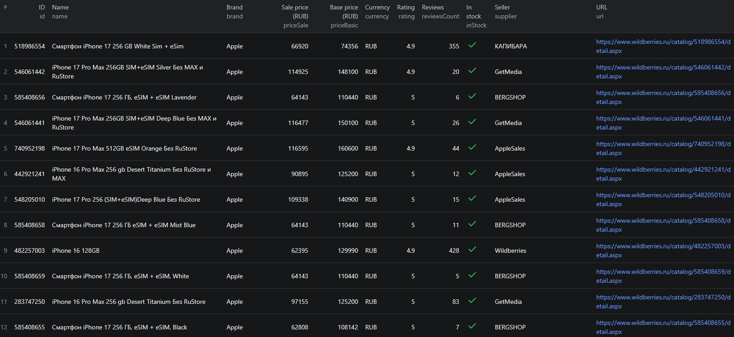Click in-stock checkmark for product 585408656
Screen dimensions: 734x337
pyautogui.click(x=472, y=96)
